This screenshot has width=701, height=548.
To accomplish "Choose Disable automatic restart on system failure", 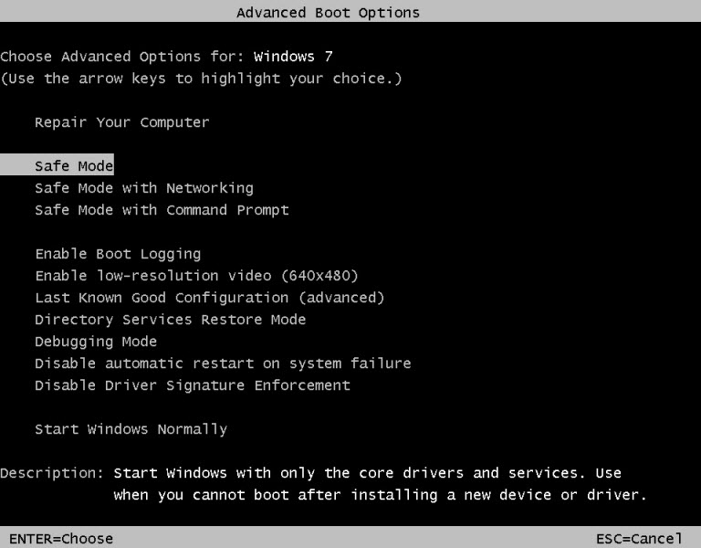I will pos(223,364).
